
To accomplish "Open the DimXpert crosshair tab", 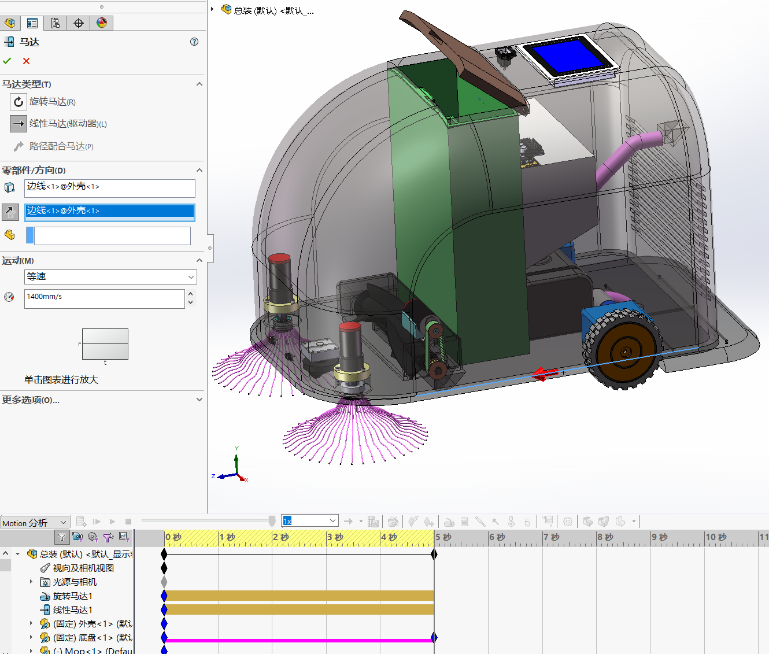I will pos(79,23).
